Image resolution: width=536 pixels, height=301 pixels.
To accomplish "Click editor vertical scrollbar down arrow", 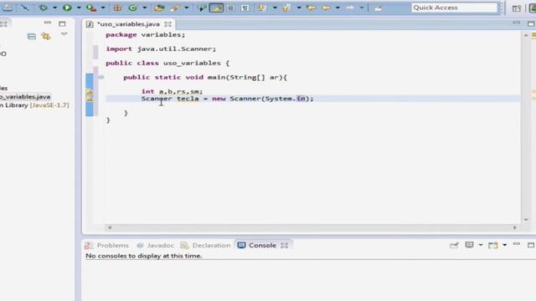I will 526,219.
